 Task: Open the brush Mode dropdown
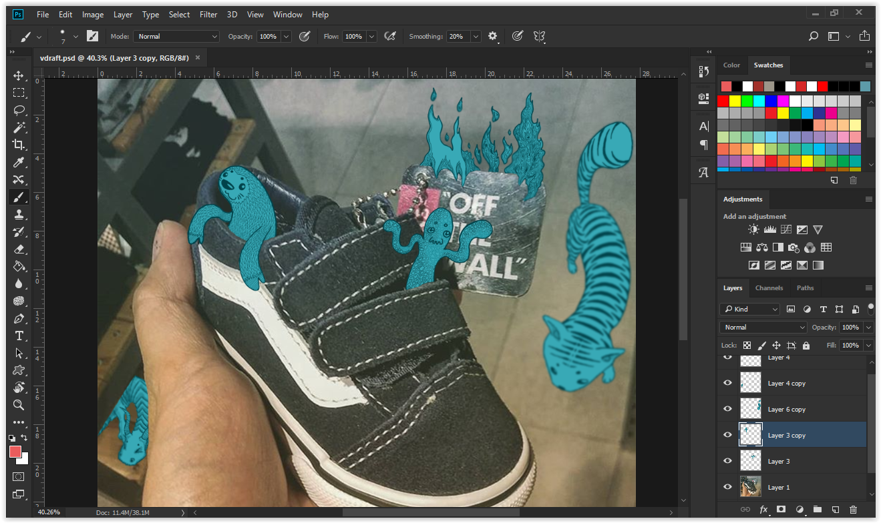[176, 36]
